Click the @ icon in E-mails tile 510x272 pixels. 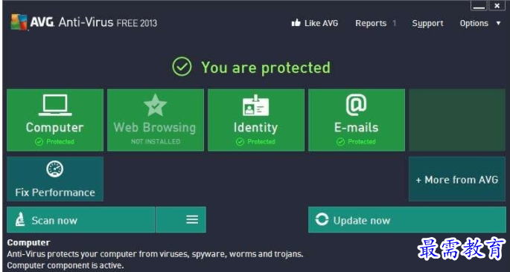click(356, 105)
